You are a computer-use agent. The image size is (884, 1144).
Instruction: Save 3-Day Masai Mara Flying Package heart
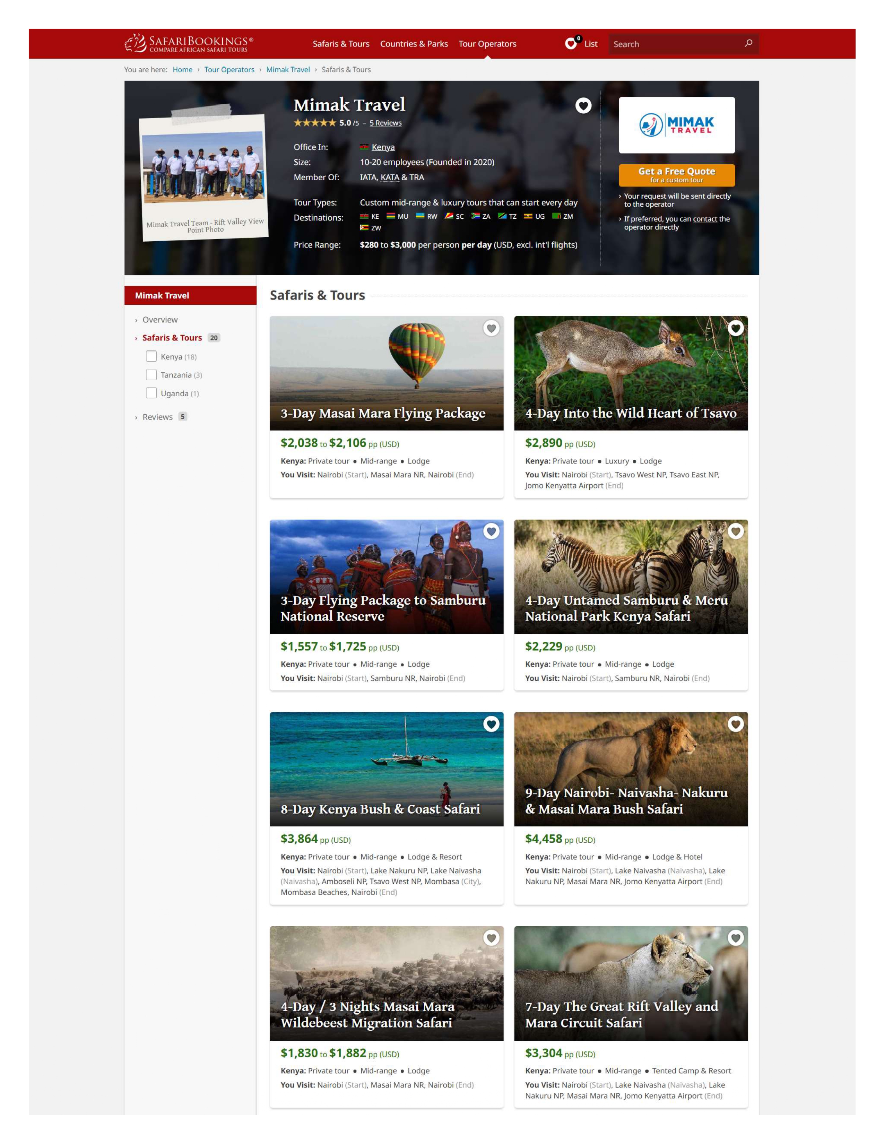(491, 328)
